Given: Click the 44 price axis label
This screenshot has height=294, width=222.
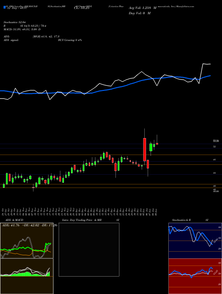Looking at the screenshot, I should 214,173.
